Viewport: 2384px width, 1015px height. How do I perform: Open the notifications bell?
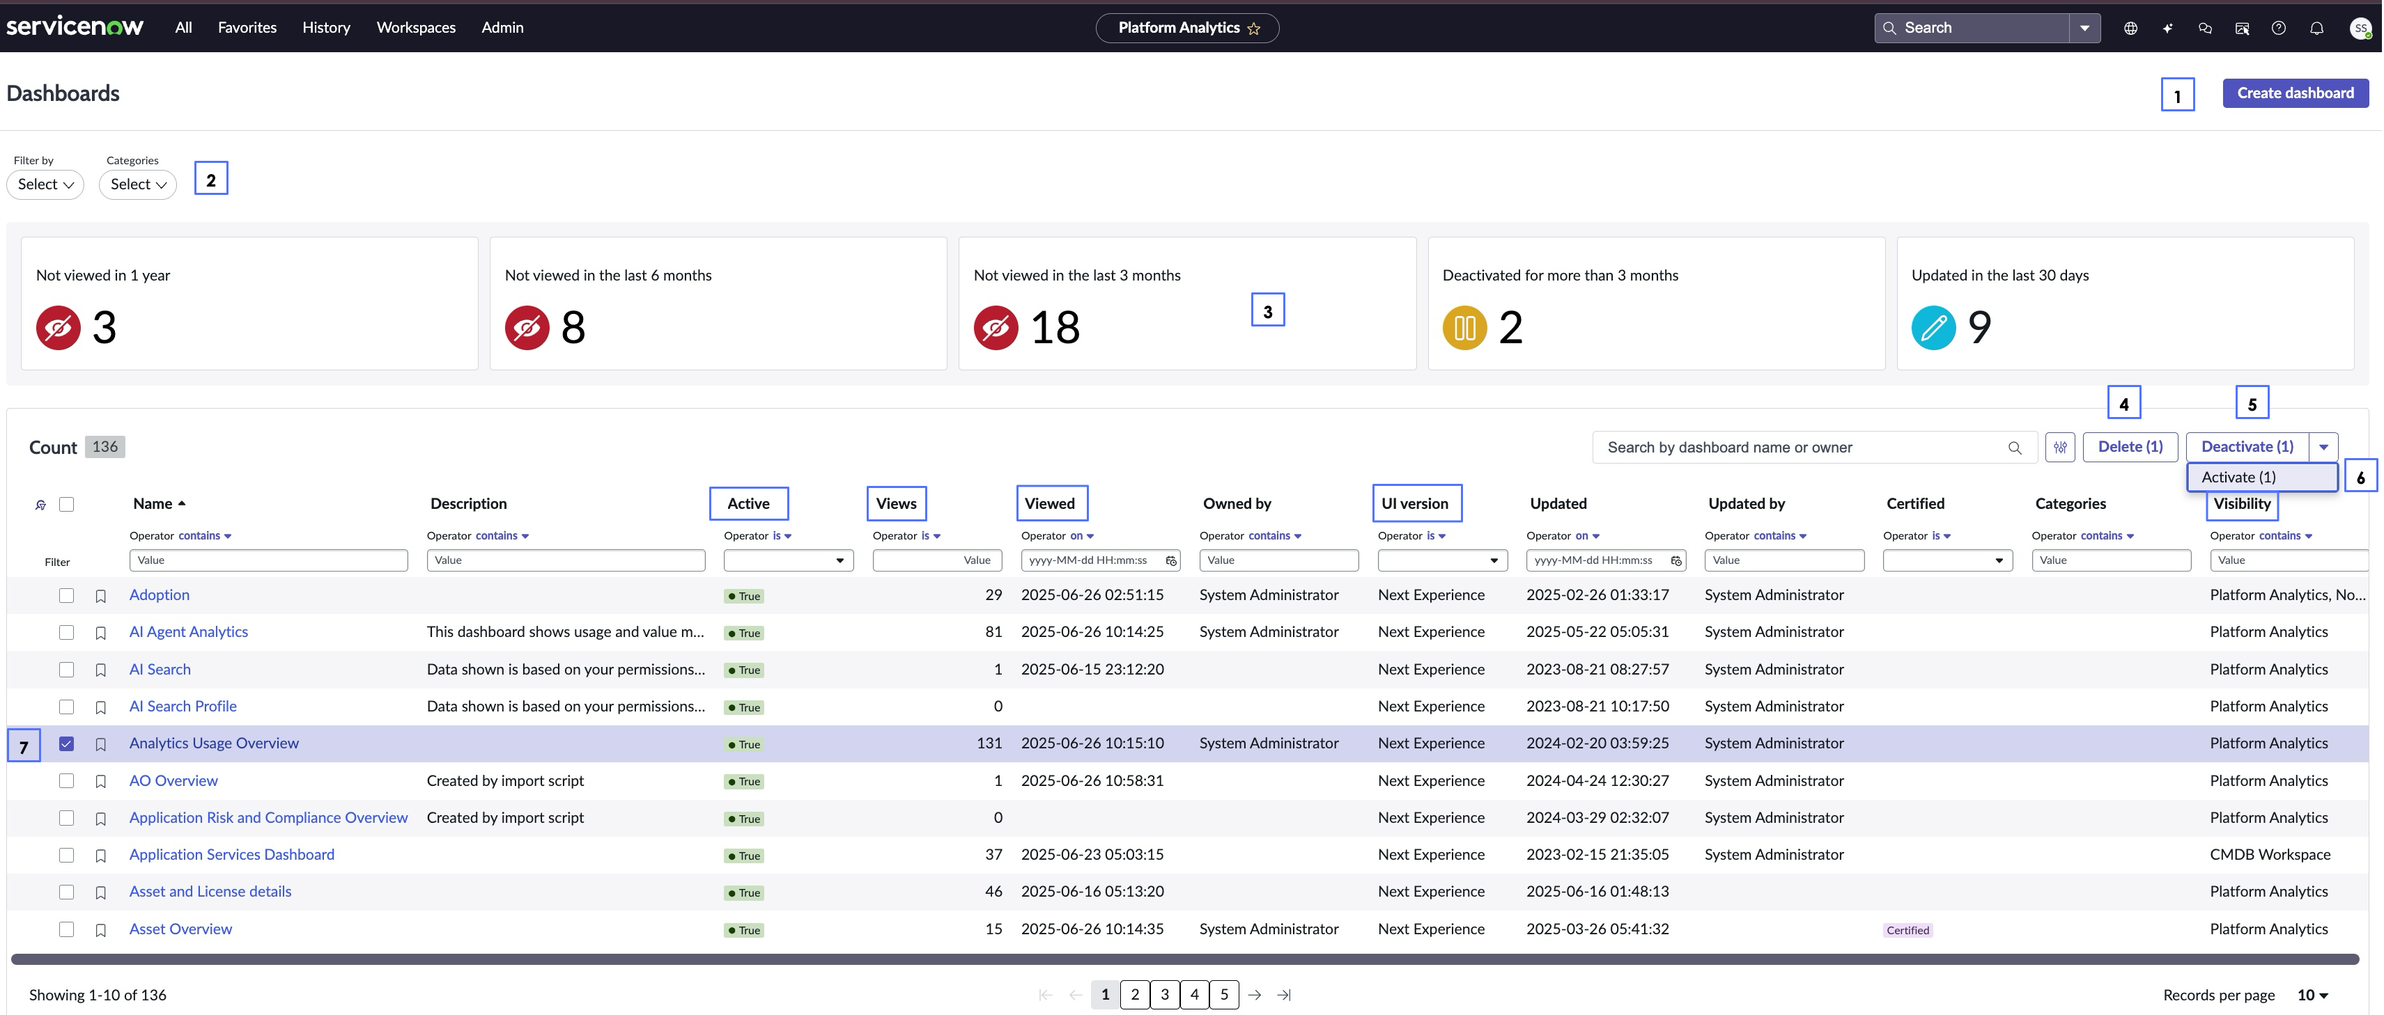(2316, 29)
